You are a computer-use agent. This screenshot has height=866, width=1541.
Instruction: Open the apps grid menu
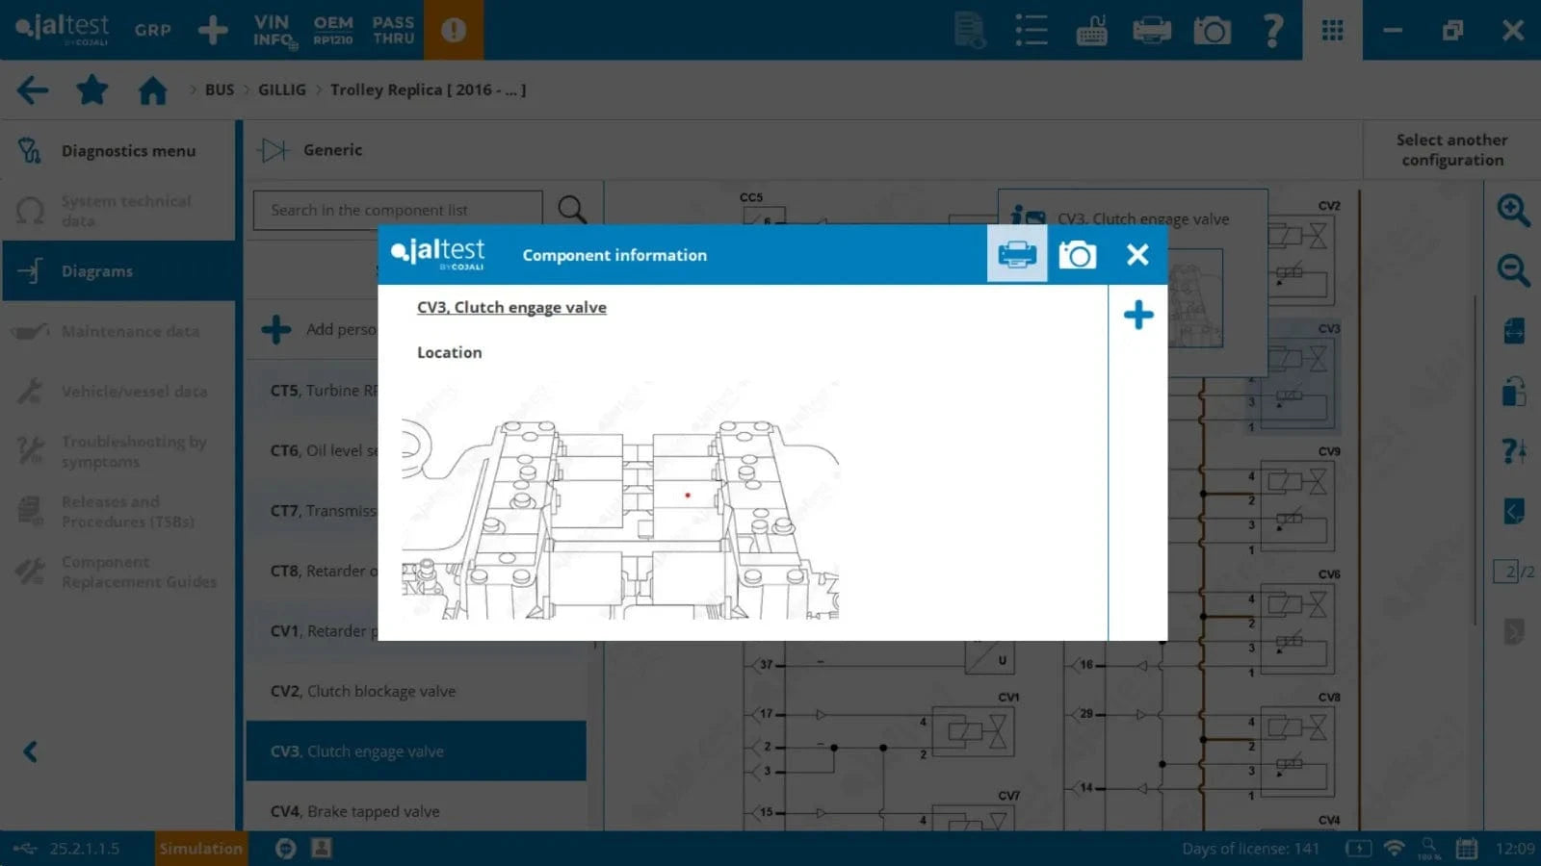point(1333,30)
